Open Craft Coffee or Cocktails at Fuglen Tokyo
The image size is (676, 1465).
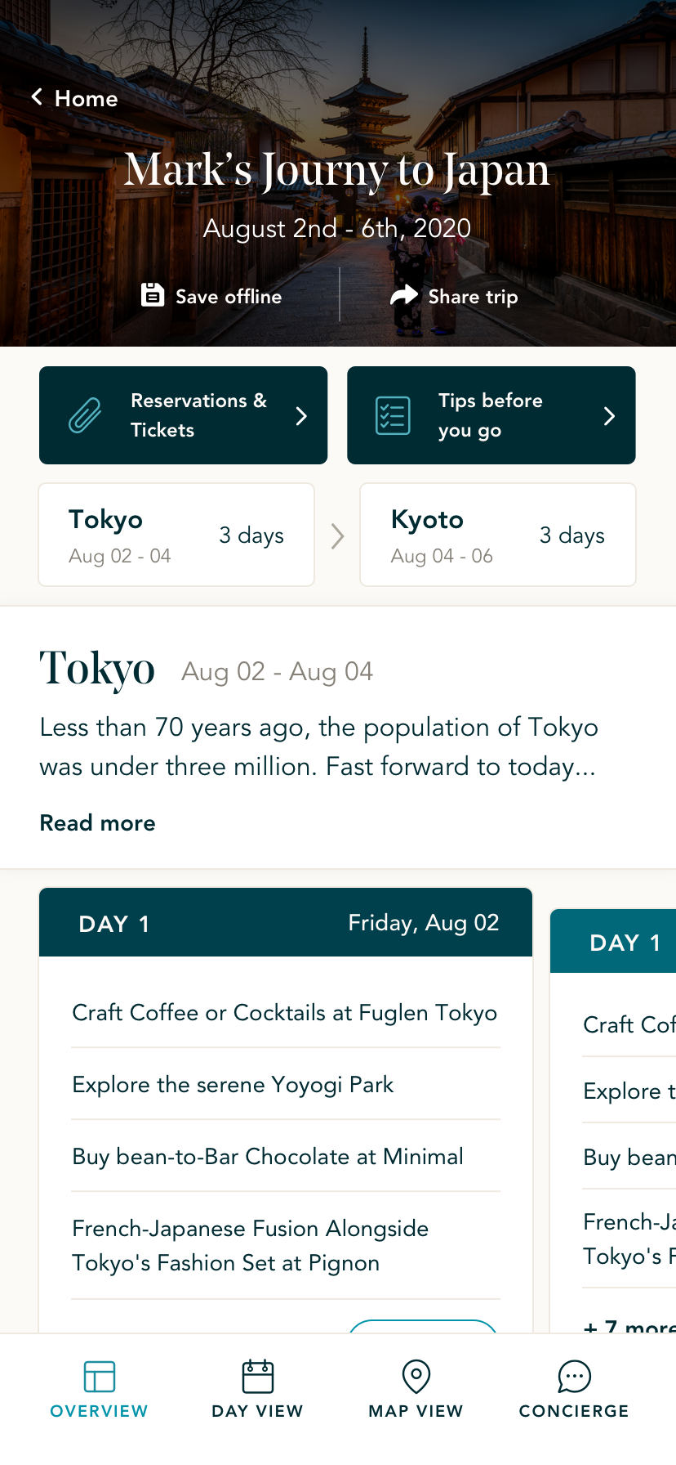(x=284, y=1012)
